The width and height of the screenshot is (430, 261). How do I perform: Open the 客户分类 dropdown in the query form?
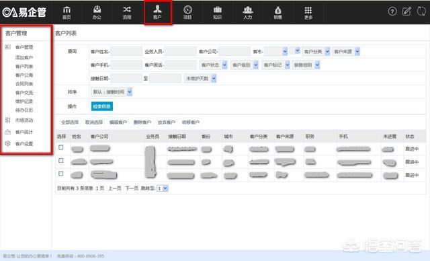(316, 51)
